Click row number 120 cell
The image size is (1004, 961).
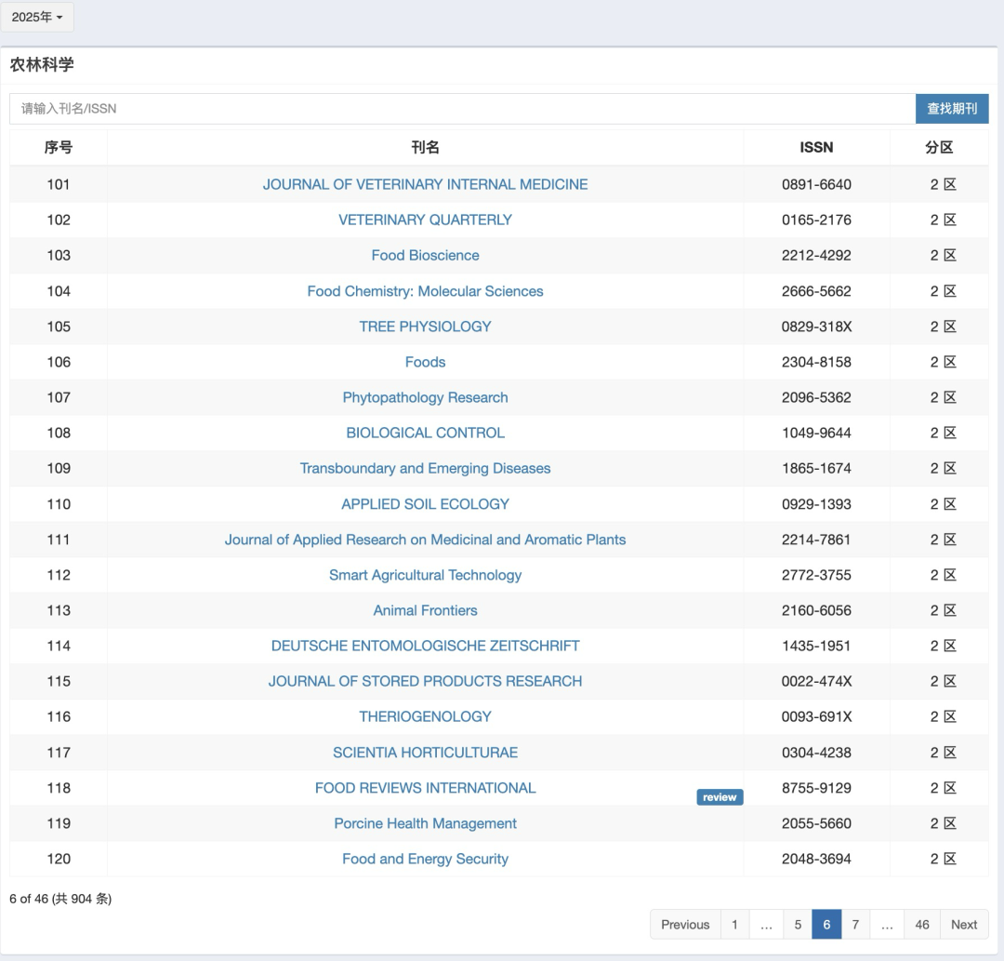[59, 859]
